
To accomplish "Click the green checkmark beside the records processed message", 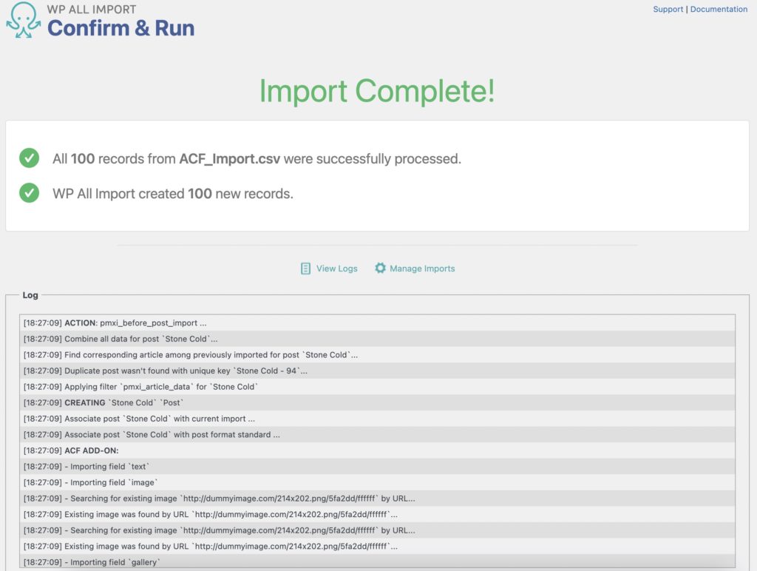I will click(30, 158).
